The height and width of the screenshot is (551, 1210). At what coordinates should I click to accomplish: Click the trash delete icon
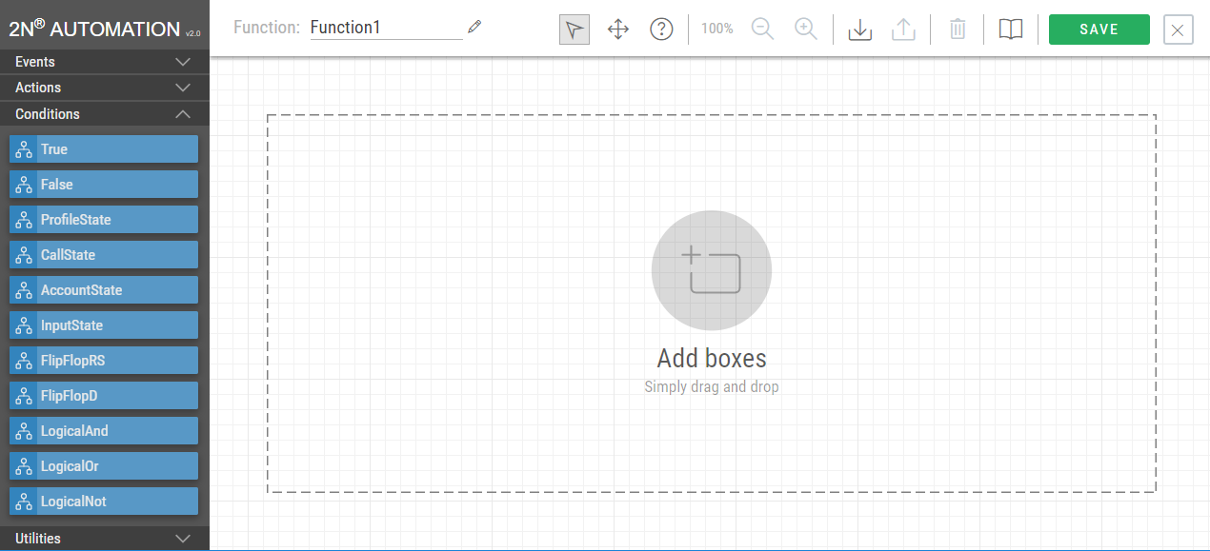click(958, 30)
